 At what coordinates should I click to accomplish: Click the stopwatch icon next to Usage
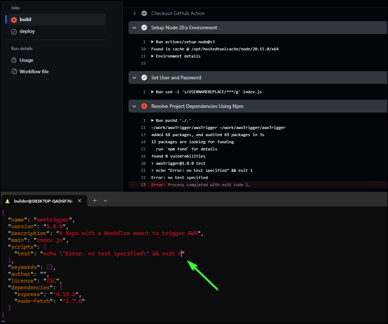(x=14, y=60)
